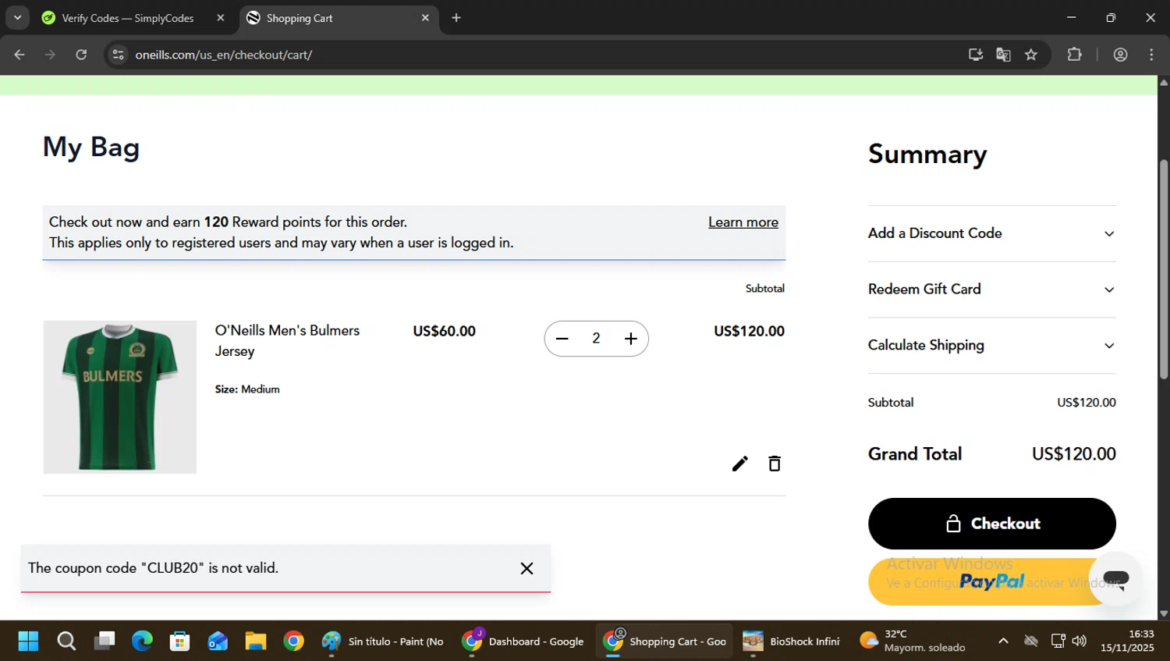Click the black Checkout button
The width and height of the screenshot is (1170, 661).
click(x=991, y=524)
